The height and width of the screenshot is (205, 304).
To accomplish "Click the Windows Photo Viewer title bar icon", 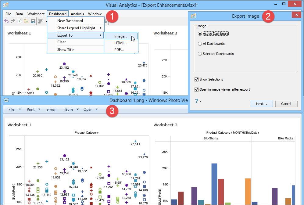I will click(6, 100).
